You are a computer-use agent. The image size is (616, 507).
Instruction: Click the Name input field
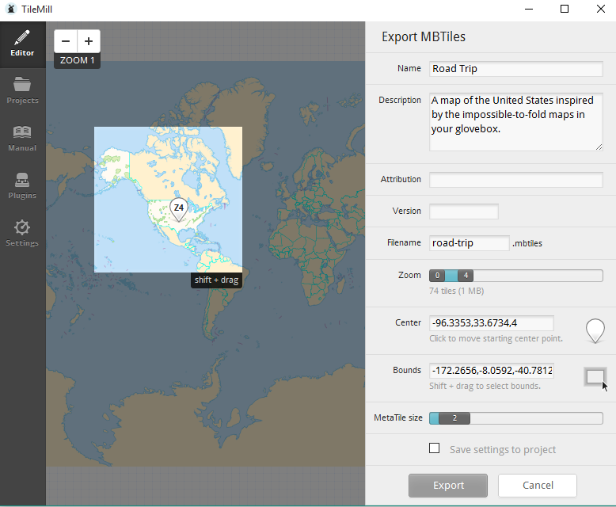coord(515,69)
